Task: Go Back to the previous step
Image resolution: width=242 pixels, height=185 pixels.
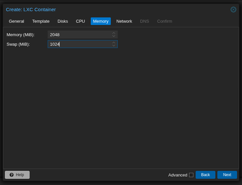Action: (206, 175)
